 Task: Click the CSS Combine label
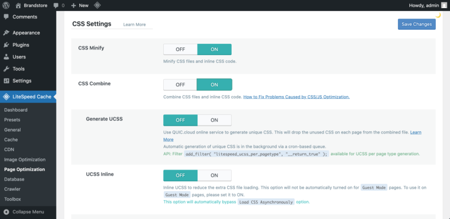click(x=94, y=83)
